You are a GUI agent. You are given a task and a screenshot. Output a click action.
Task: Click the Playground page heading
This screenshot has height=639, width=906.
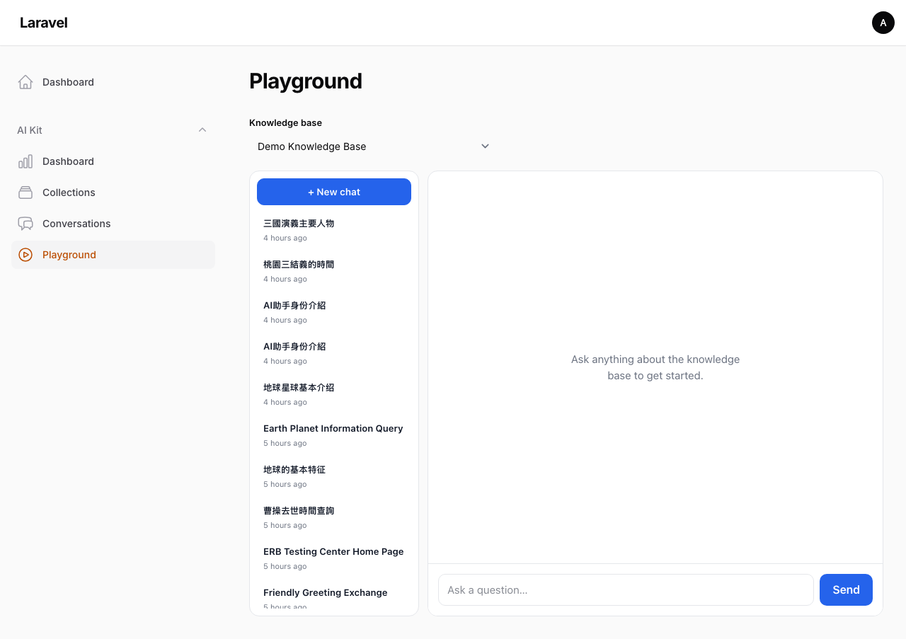coord(306,81)
